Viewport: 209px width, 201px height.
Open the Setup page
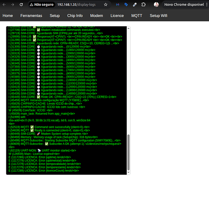(x=55, y=16)
